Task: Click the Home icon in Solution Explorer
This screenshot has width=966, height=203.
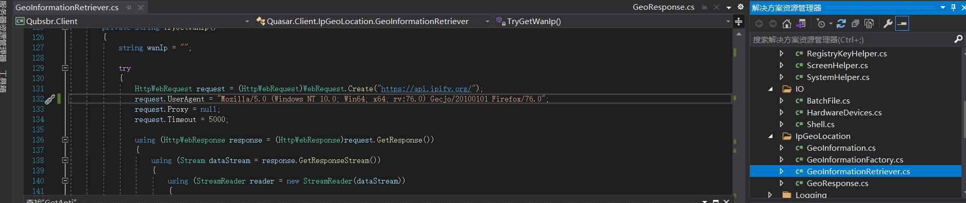Action: [786, 24]
